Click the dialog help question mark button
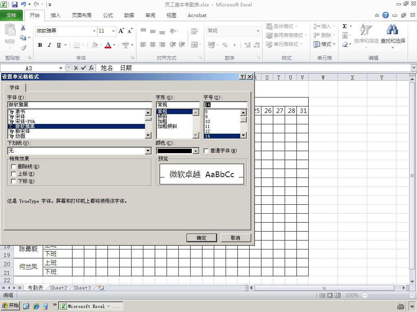The width and height of the screenshot is (417, 312). pos(242,77)
